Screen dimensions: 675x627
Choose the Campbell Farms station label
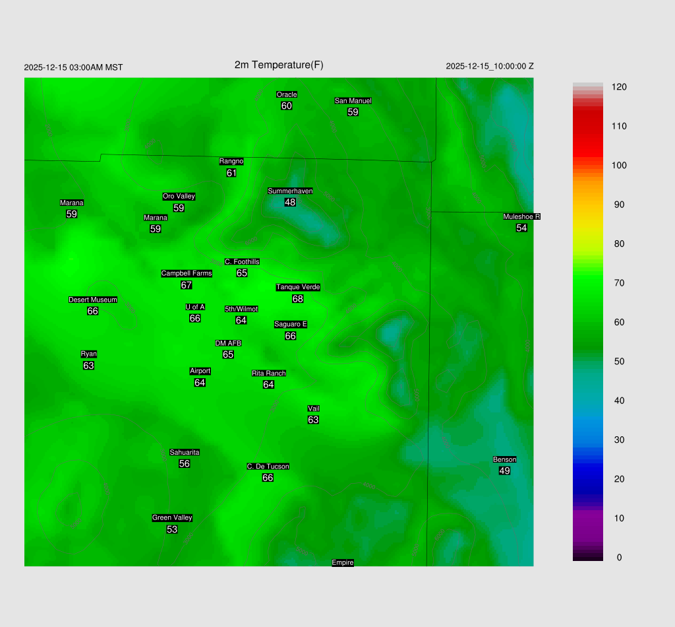[187, 274]
